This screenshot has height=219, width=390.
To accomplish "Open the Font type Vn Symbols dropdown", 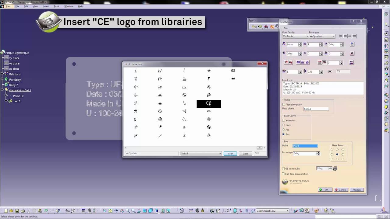I will (322, 36).
